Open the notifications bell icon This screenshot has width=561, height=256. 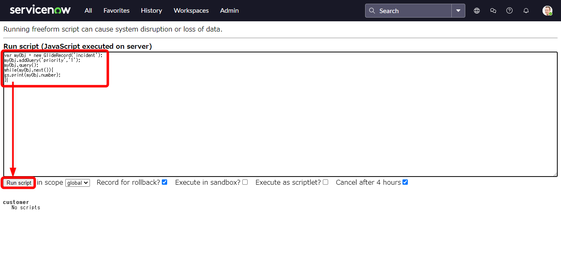[x=526, y=11]
